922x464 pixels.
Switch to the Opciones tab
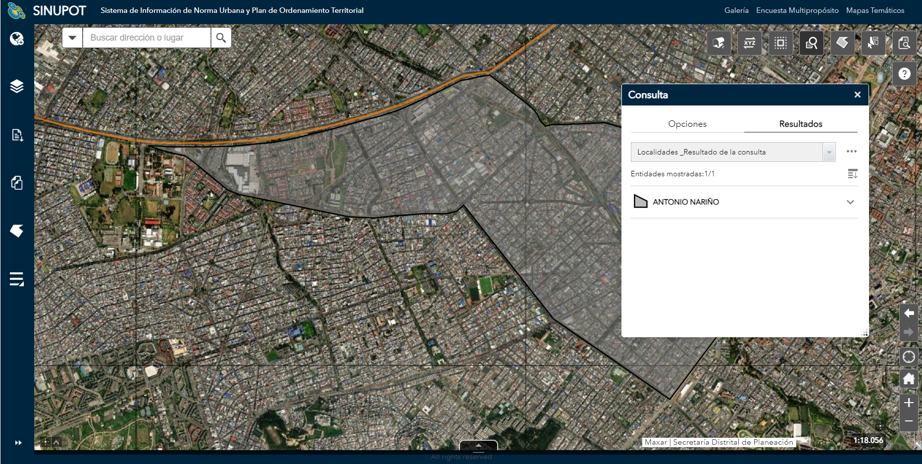click(x=687, y=124)
